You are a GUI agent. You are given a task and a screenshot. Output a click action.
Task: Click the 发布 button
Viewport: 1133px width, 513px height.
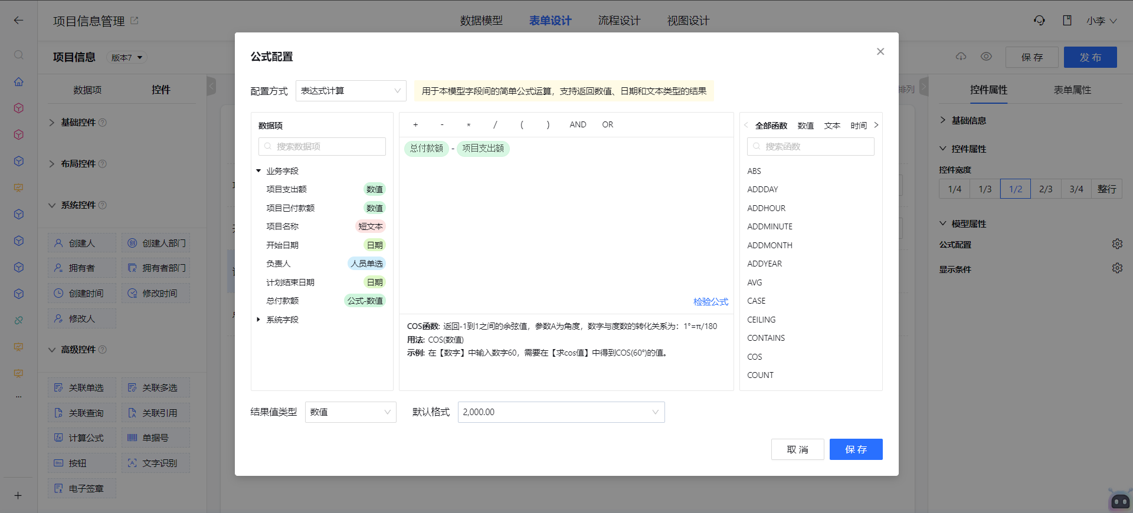(x=1090, y=57)
